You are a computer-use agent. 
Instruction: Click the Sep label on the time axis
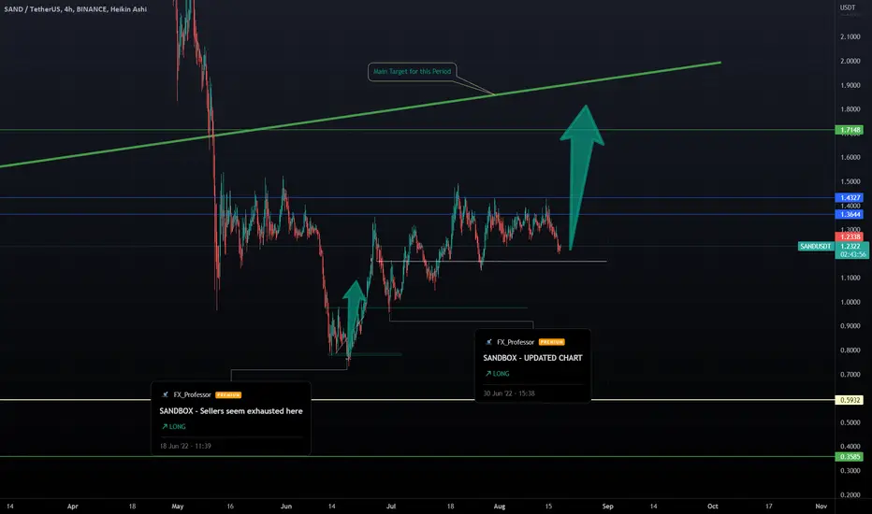click(608, 507)
